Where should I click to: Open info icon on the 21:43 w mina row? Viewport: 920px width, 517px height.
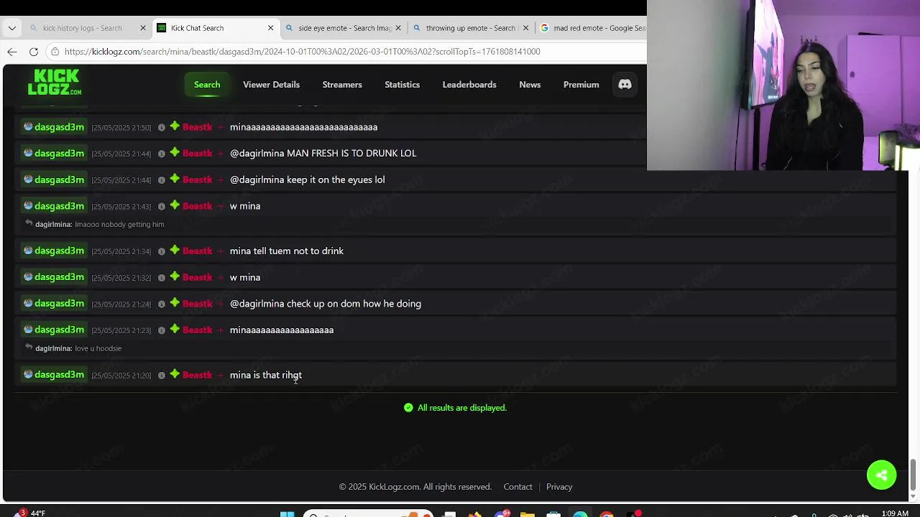[161, 206]
